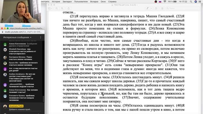Click the Russian flag input source icon

tap(160, 2)
